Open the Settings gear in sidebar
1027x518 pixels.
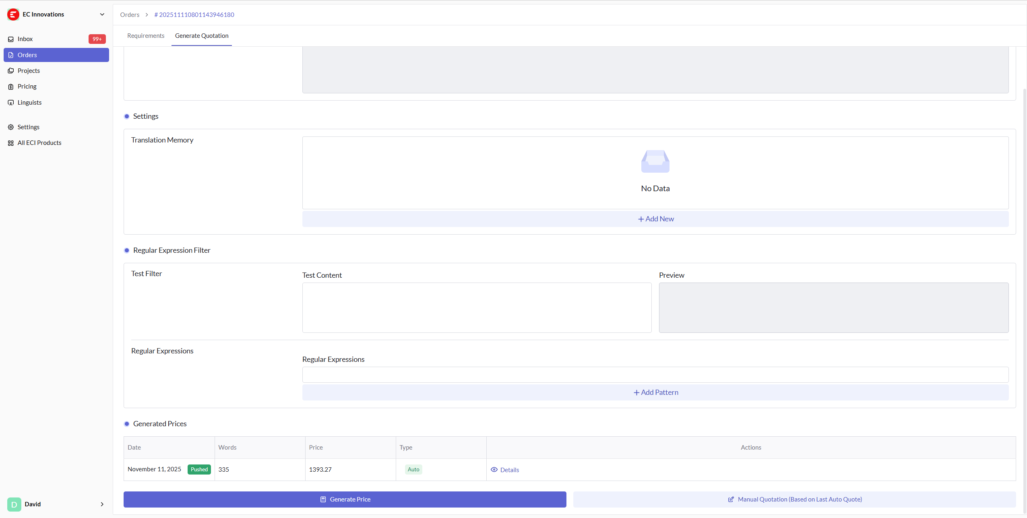11,127
